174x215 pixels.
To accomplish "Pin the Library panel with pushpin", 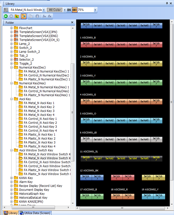I will pyautogui.click(x=167, y=3).
